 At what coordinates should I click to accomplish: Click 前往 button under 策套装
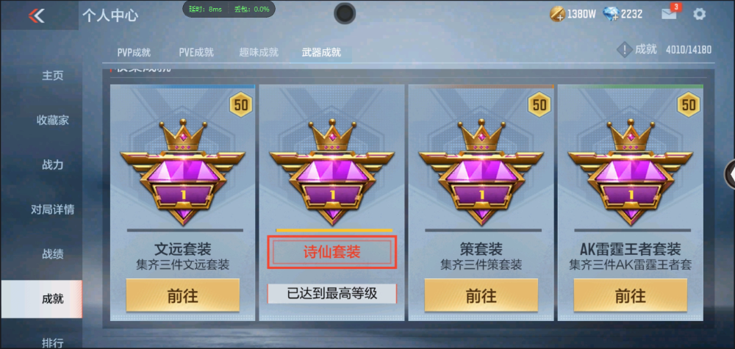(x=481, y=295)
